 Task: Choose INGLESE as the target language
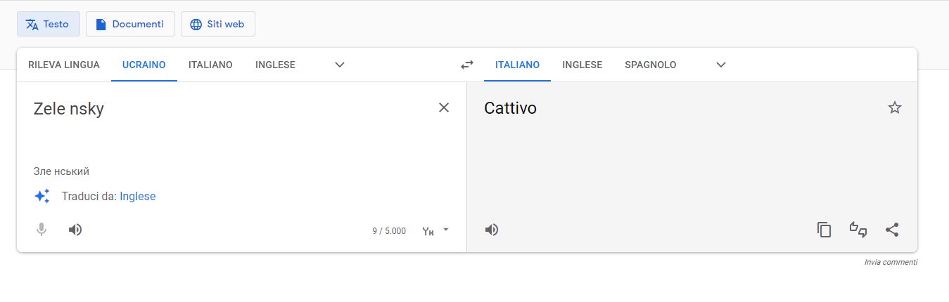[x=582, y=65]
